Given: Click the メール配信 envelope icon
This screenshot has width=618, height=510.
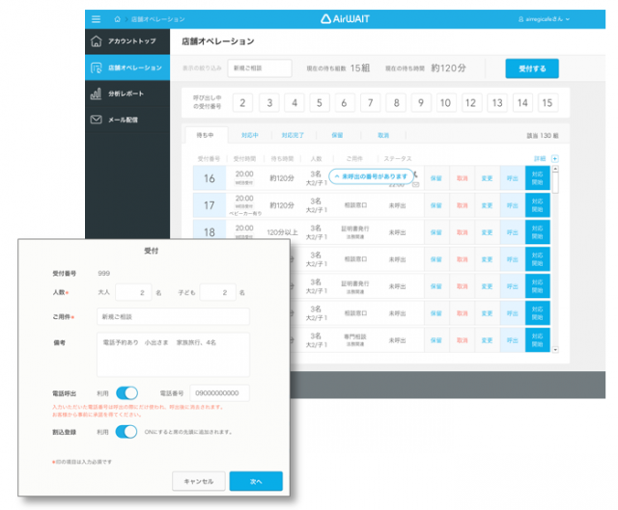Looking at the screenshot, I should click(x=96, y=120).
